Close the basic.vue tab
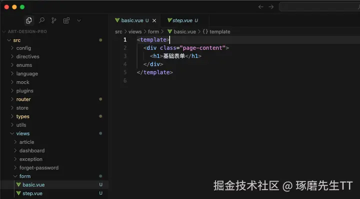 click(x=154, y=20)
